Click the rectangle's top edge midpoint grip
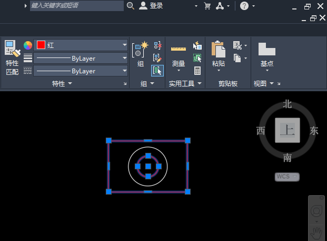 click(x=148, y=141)
